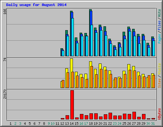Click the orange sites bar for day 20
Viewport: 163px width, 127px height.
(x=101, y=78)
